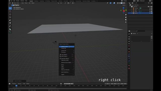
Task: Open the Playback dropdown in timeline
Action: (15, 84)
